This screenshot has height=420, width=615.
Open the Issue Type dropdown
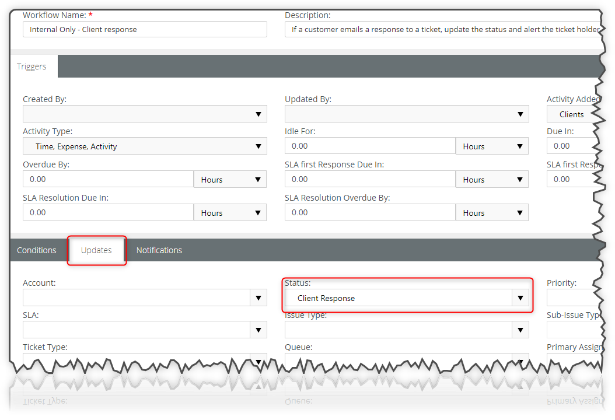coord(520,330)
